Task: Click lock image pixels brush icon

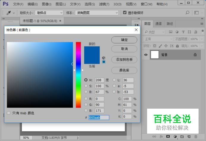Action: (160, 46)
